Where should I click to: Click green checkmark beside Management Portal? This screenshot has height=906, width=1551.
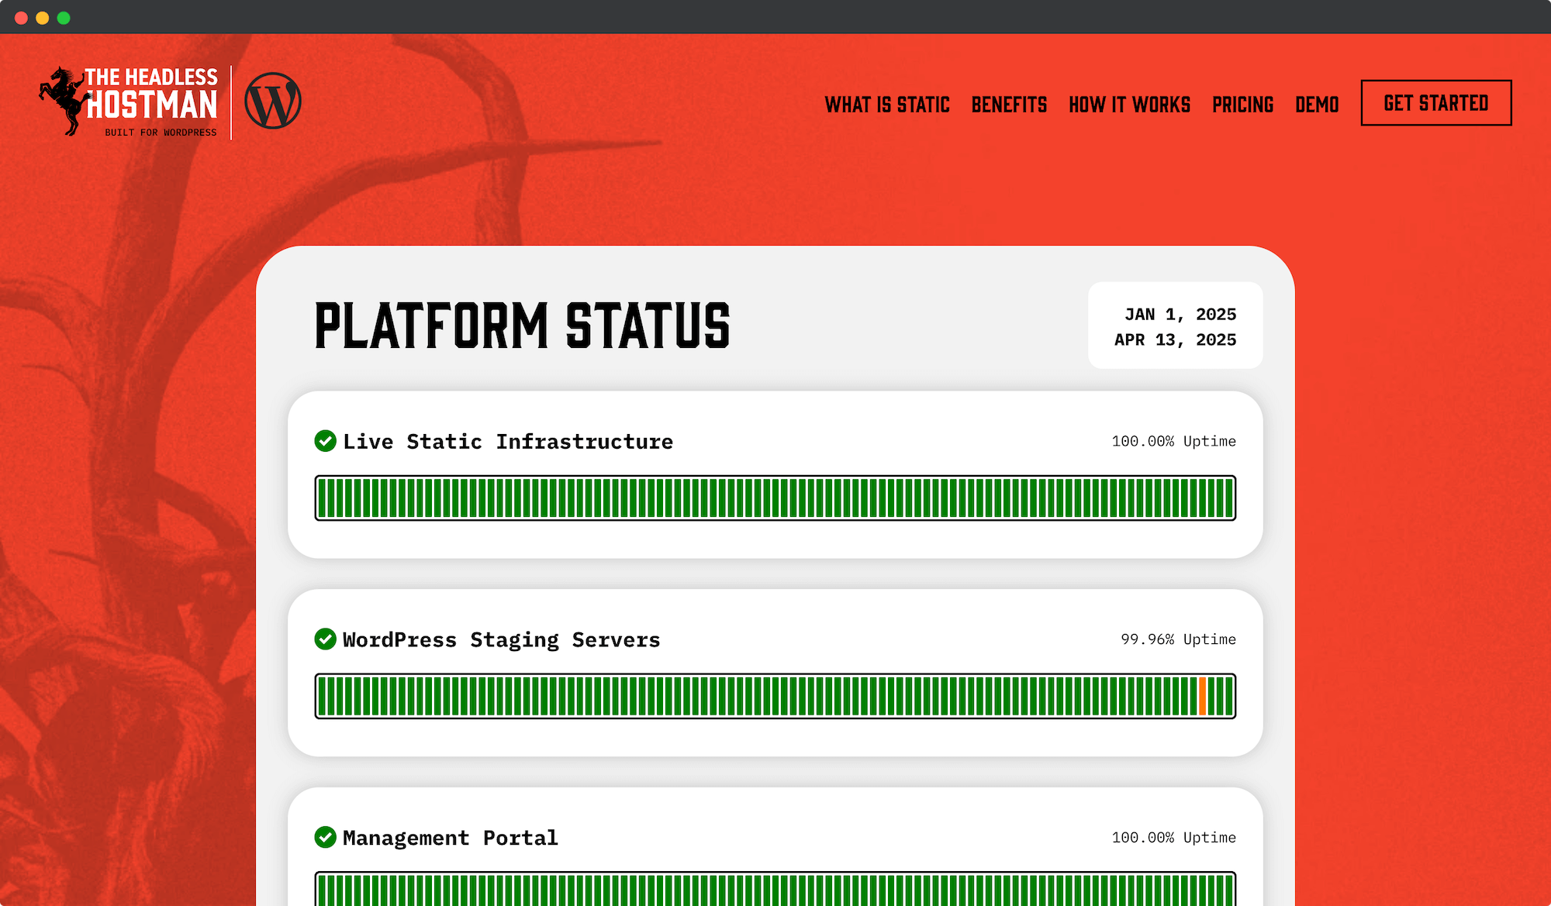coord(325,838)
